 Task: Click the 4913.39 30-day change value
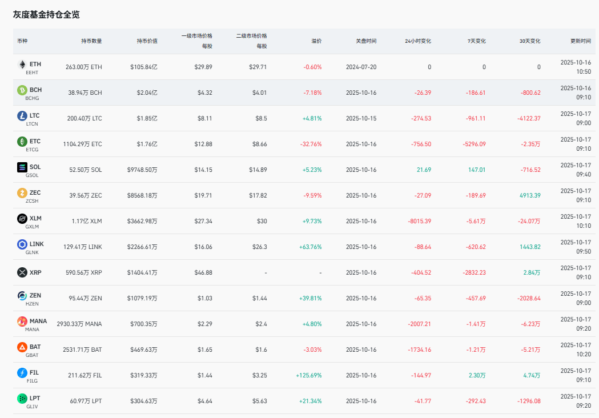[x=530, y=195]
